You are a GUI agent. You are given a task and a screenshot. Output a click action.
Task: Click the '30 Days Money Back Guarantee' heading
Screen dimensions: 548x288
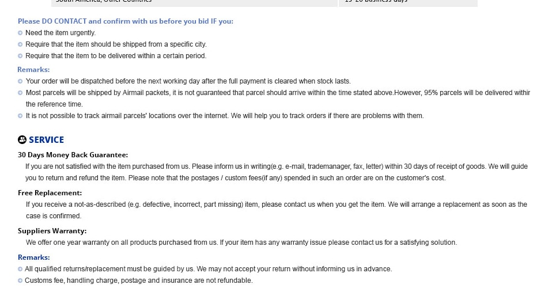73,155
